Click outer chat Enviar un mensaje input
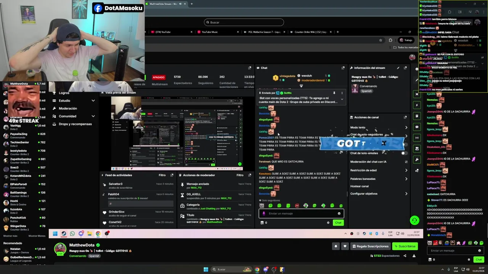Screen dimensions: 488x274 456,251
